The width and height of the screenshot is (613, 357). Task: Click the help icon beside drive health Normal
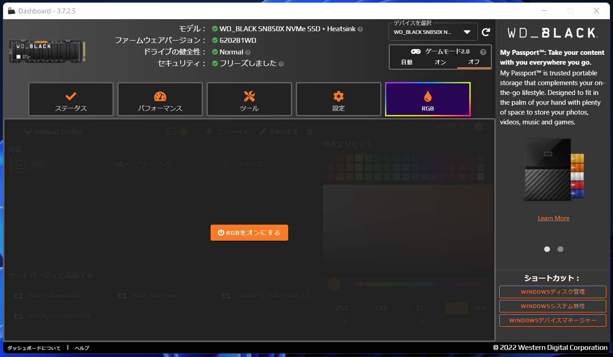tap(248, 52)
